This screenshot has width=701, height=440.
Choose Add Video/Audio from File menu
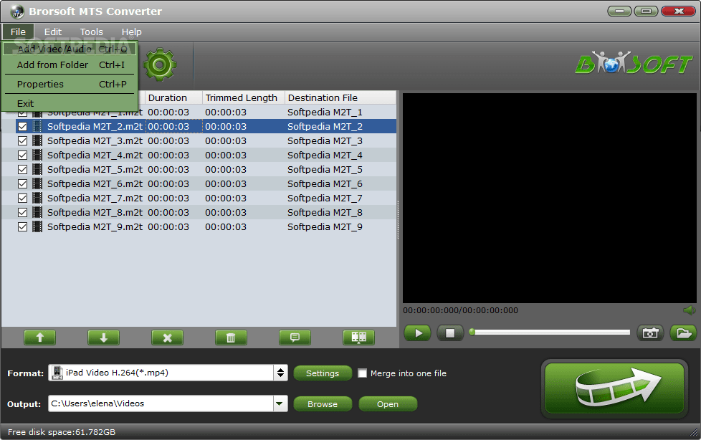coord(70,49)
